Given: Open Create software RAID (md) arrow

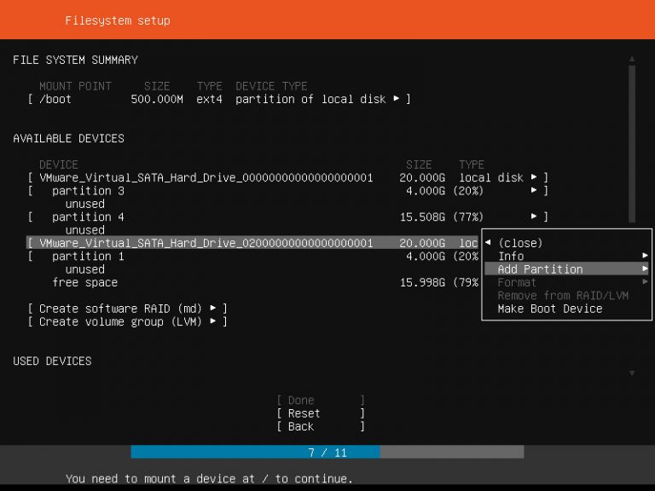Looking at the screenshot, I should (213, 308).
